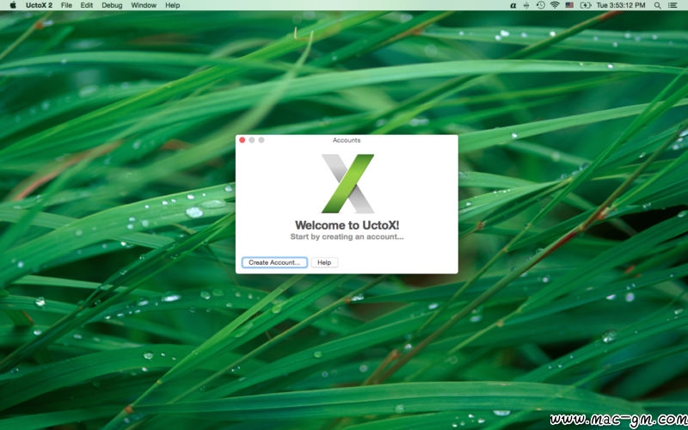
Task: Click the 'Welcome to UctoX!' heading
Action: [347, 225]
